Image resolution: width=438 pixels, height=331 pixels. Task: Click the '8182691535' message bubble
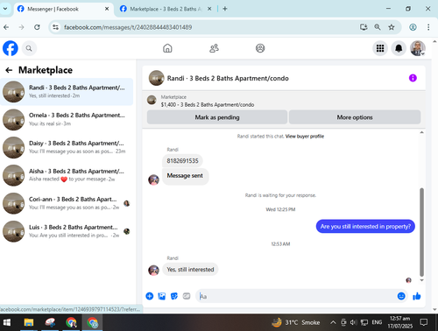coord(182,161)
